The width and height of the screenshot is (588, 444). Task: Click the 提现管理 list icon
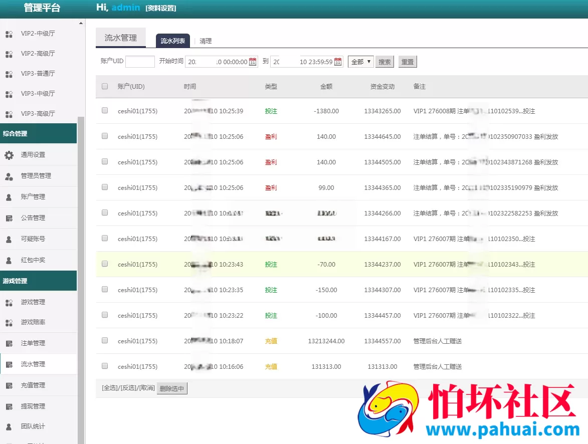[x=9, y=406]
